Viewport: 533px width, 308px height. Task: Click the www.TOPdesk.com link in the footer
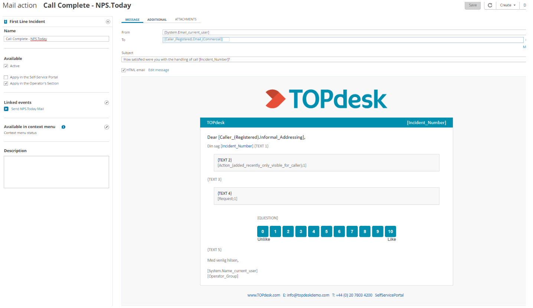pyautogui.click(x=264, y=295)
